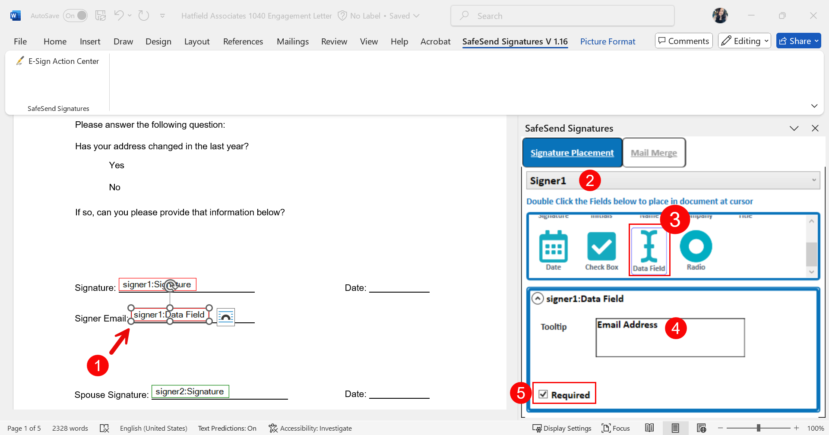Switch to Web Layout view

tap(702, 428)
